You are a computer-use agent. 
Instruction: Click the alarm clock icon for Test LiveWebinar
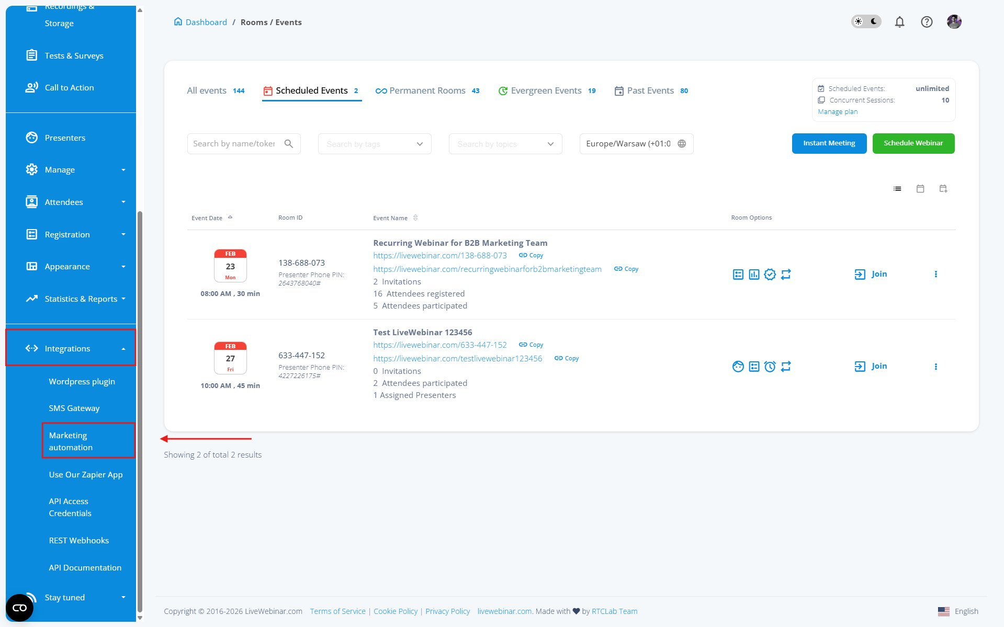click(x=770, y=367)
